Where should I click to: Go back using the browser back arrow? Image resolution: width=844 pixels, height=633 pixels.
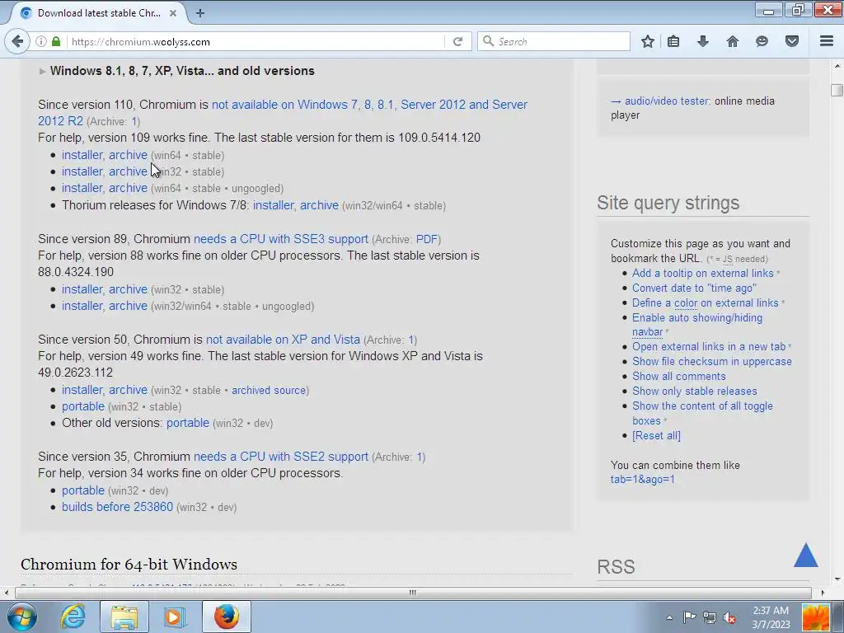tap(17, 41)
